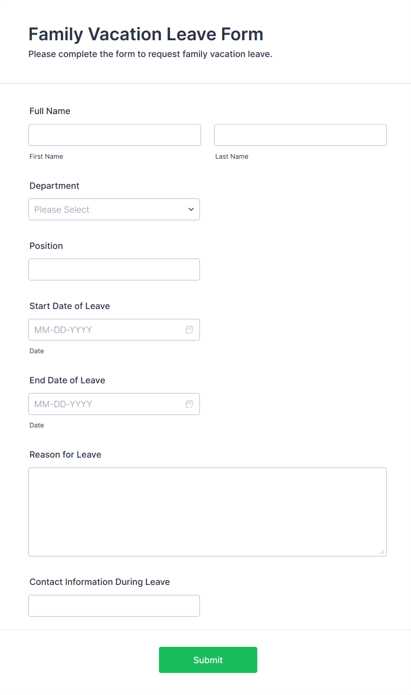Open the Start Date calendar picker icon
Screen dimensions: 411x695
190,330
